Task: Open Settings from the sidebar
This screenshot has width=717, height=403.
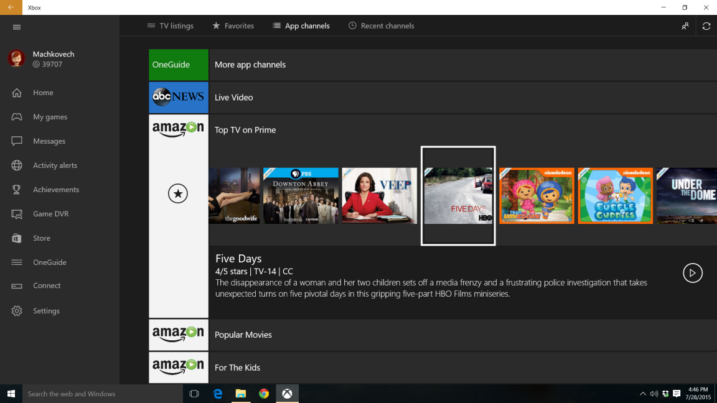Action: (46, 310)
